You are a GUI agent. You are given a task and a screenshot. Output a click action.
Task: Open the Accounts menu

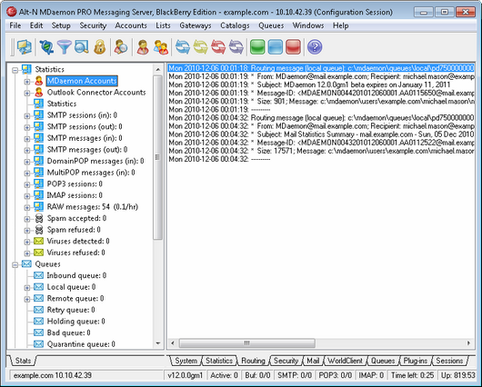(131, 25)
